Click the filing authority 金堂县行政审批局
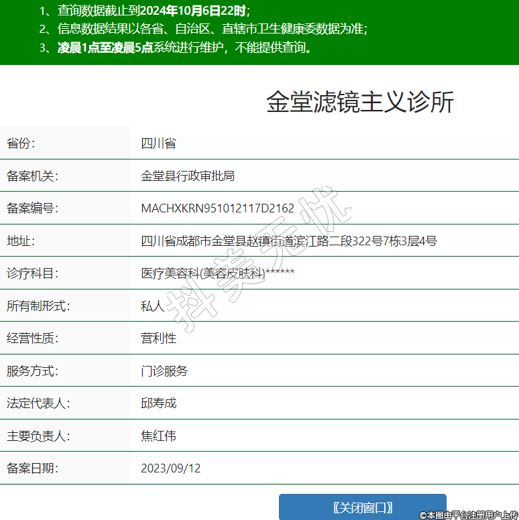 188,176
